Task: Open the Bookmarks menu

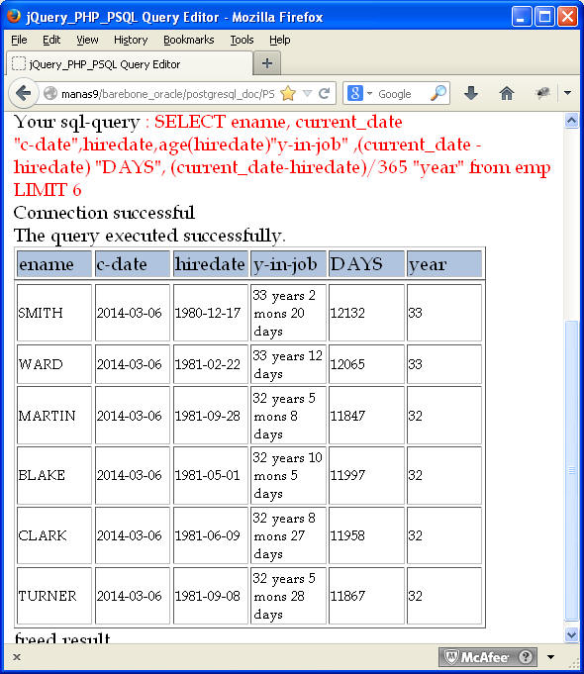Action: (x=188, y=40)
